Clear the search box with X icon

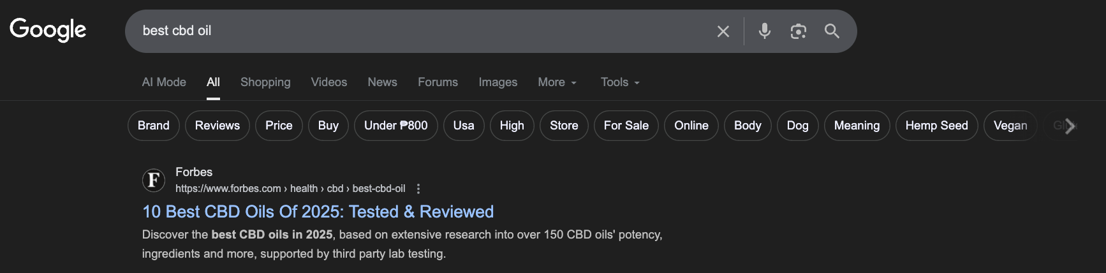coord(723,31)
